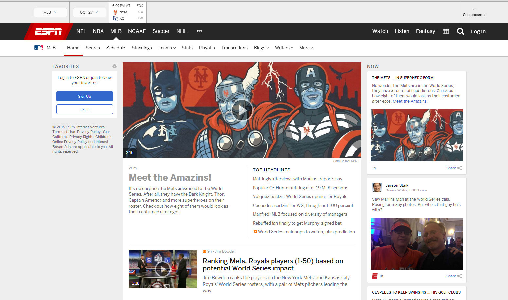
Task: Click the KC Royals team logo in scoreboard
Action: [x=115, y=18]
